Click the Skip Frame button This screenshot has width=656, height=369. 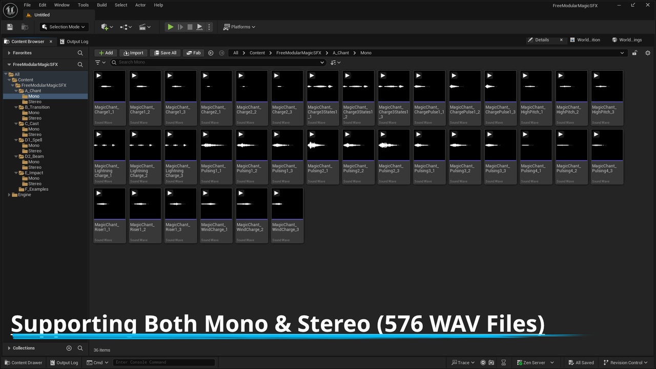click(x=180, y=27)
